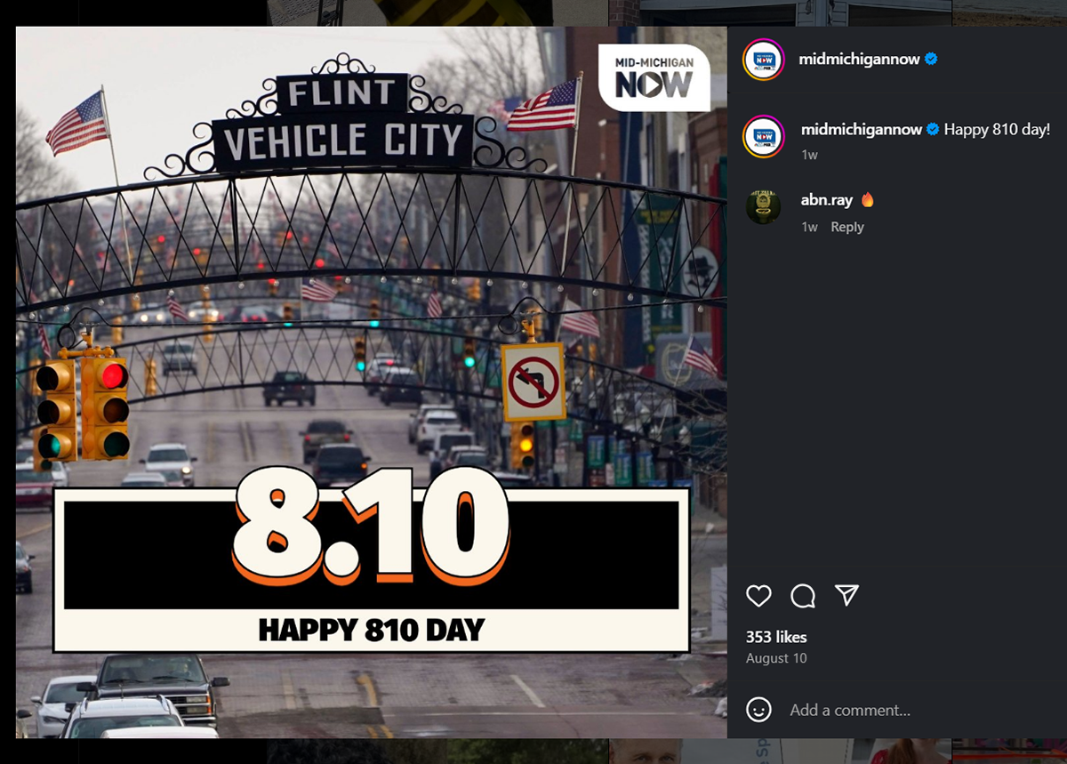Screen dimensions: 1067x764
Task: Reply to abn.ray's comment
Action: click(x=847, y=227)
